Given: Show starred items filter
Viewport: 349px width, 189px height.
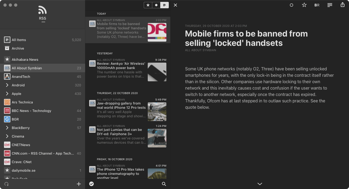Looking at the screenshot, I should tap(148, 5).
